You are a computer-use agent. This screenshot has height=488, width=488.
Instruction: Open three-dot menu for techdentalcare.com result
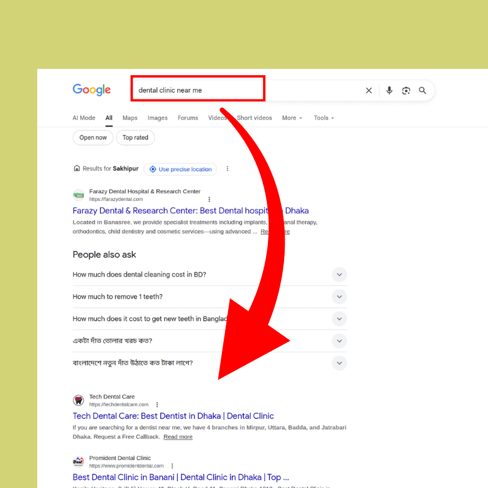coord(157,405)
